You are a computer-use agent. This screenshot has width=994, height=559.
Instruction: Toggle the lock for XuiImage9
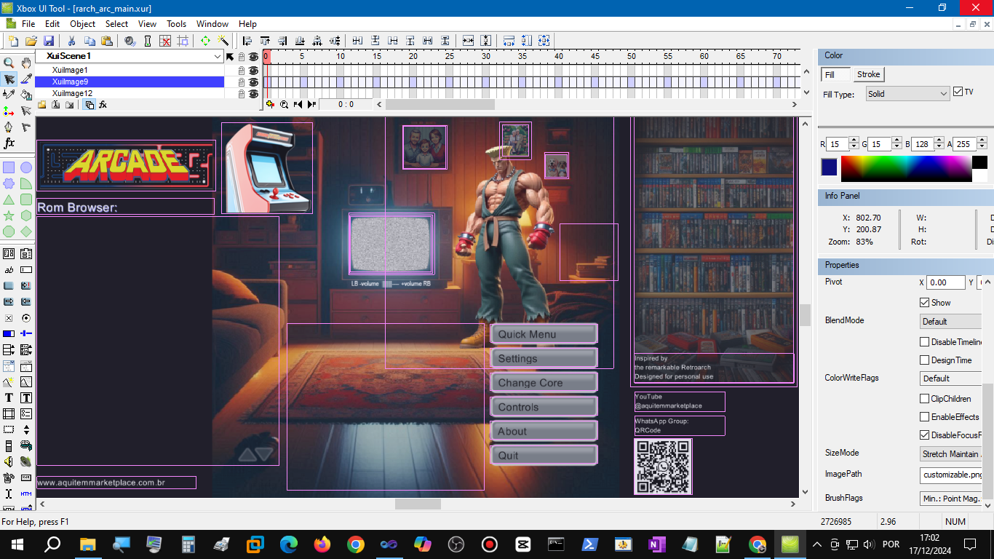pyautogui.click(x=242, y=82)
